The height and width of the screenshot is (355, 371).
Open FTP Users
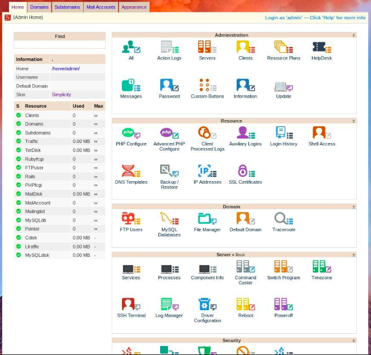point(131,219)
